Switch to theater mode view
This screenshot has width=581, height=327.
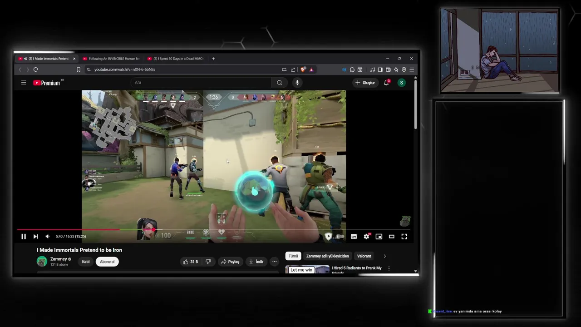coord(392,236)
